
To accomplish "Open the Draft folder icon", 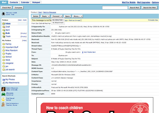I will tap(3, 27).
